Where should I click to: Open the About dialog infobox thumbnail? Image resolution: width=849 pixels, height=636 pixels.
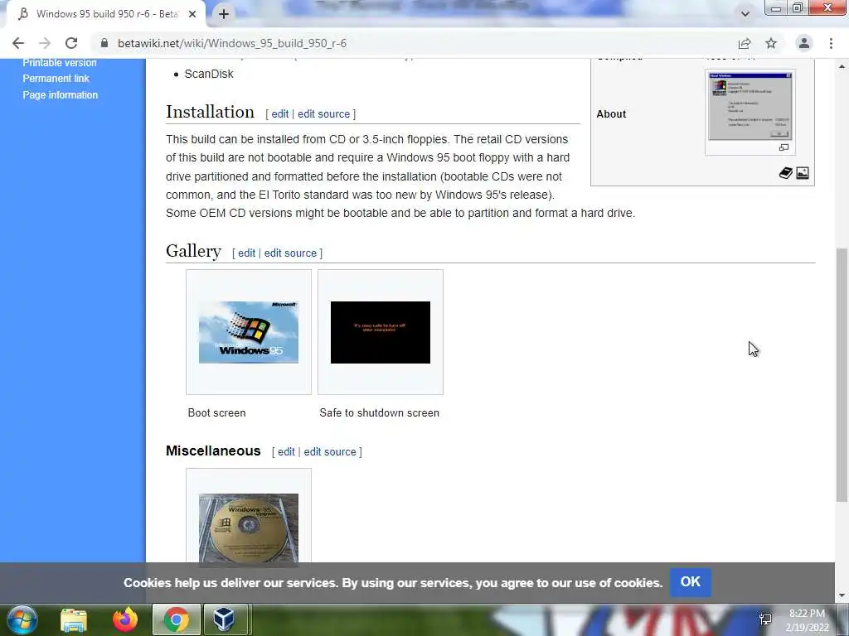[750, 106]
